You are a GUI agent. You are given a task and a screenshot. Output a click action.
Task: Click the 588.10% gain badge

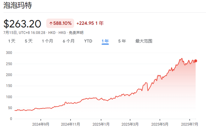coord(60,23)
